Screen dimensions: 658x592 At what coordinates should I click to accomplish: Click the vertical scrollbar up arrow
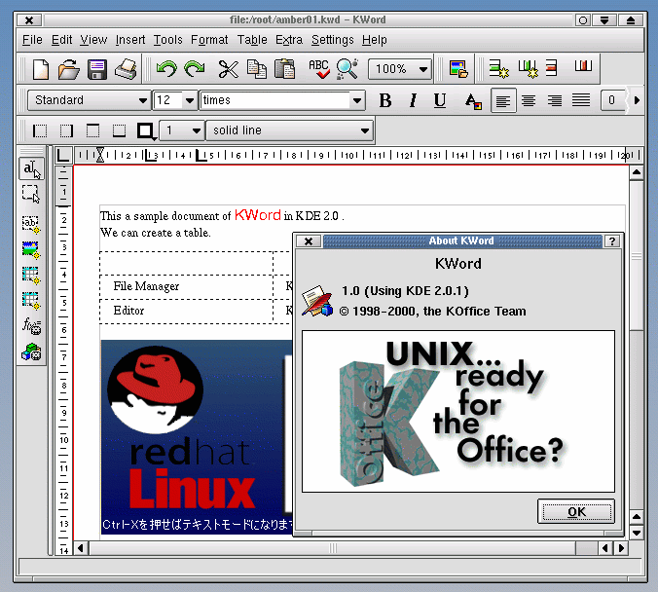pyautogui.click(x=637, y=172)
